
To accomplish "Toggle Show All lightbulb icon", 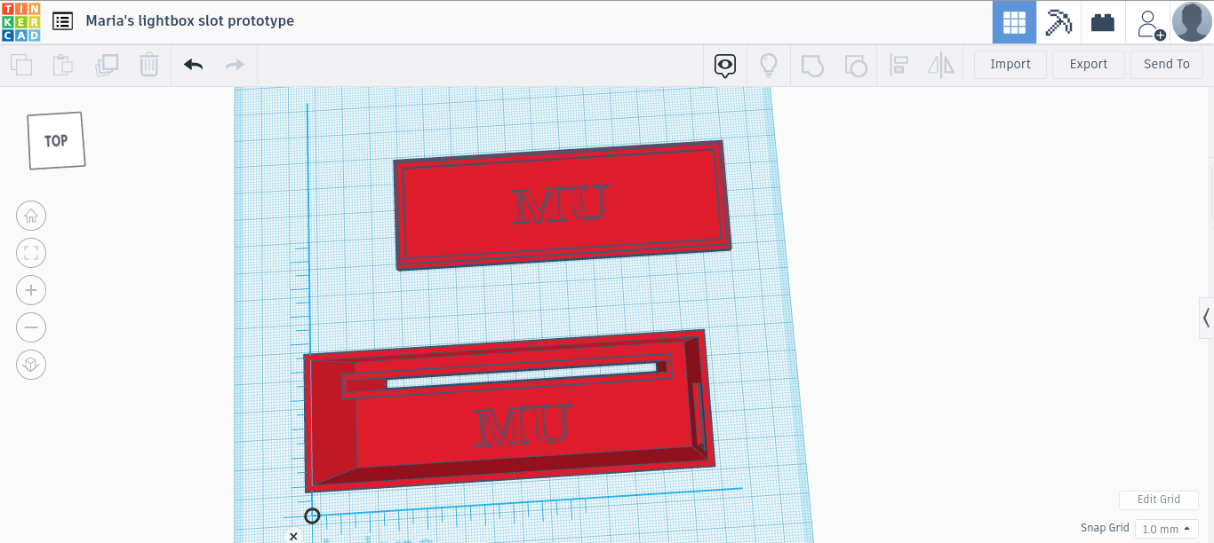I will pyautogui.click(x=768, y=65).
